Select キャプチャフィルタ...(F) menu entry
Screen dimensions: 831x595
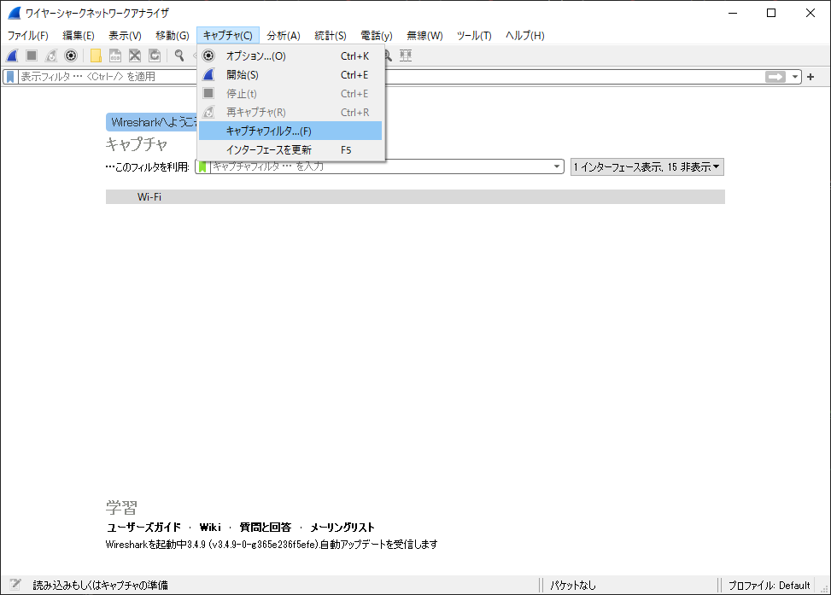point(290,131)
